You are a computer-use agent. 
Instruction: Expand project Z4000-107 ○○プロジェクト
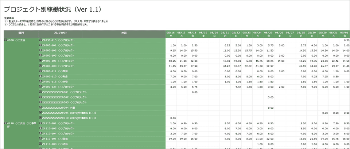[x=40, y=61]
